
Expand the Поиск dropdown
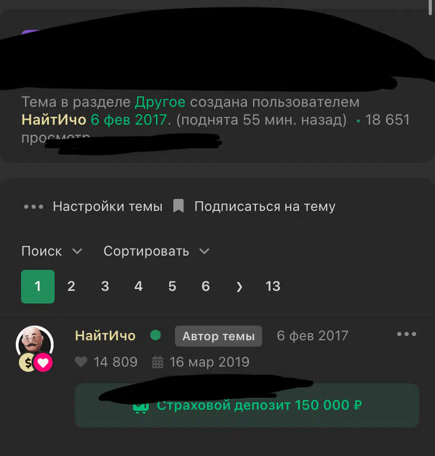point(51,251)
